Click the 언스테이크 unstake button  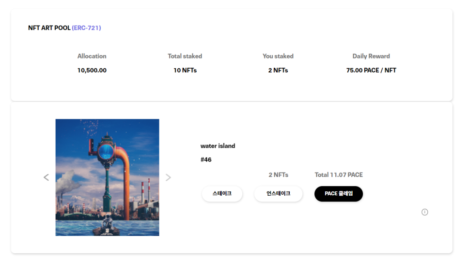(278, 194)
